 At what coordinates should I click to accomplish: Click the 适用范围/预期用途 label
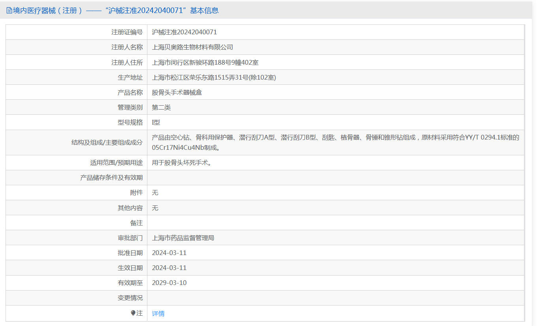click(116, 162)
